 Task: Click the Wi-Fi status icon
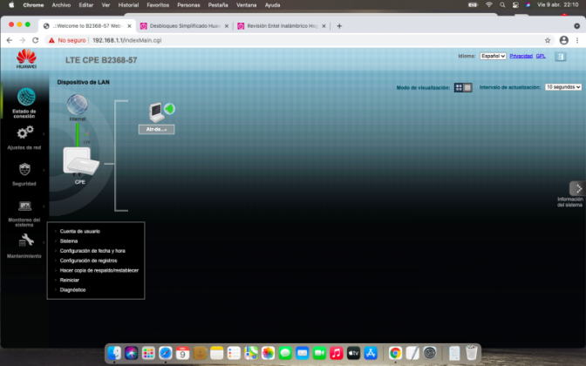(489, 5)
